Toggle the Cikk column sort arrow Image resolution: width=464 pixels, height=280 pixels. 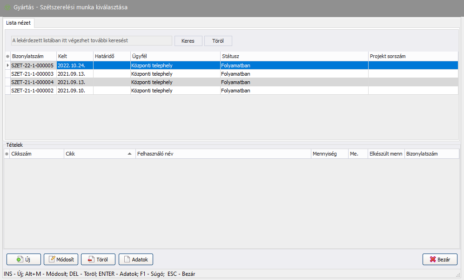coord(130,154)
